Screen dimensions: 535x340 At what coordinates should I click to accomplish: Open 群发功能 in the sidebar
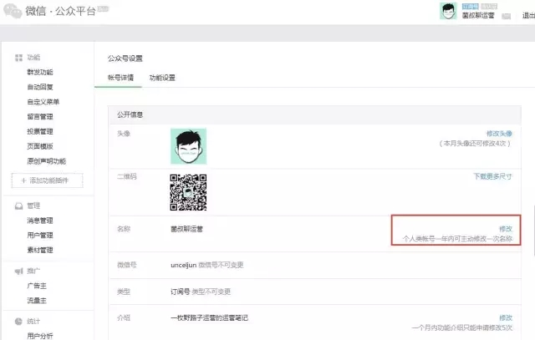click(x=40, y=73)
